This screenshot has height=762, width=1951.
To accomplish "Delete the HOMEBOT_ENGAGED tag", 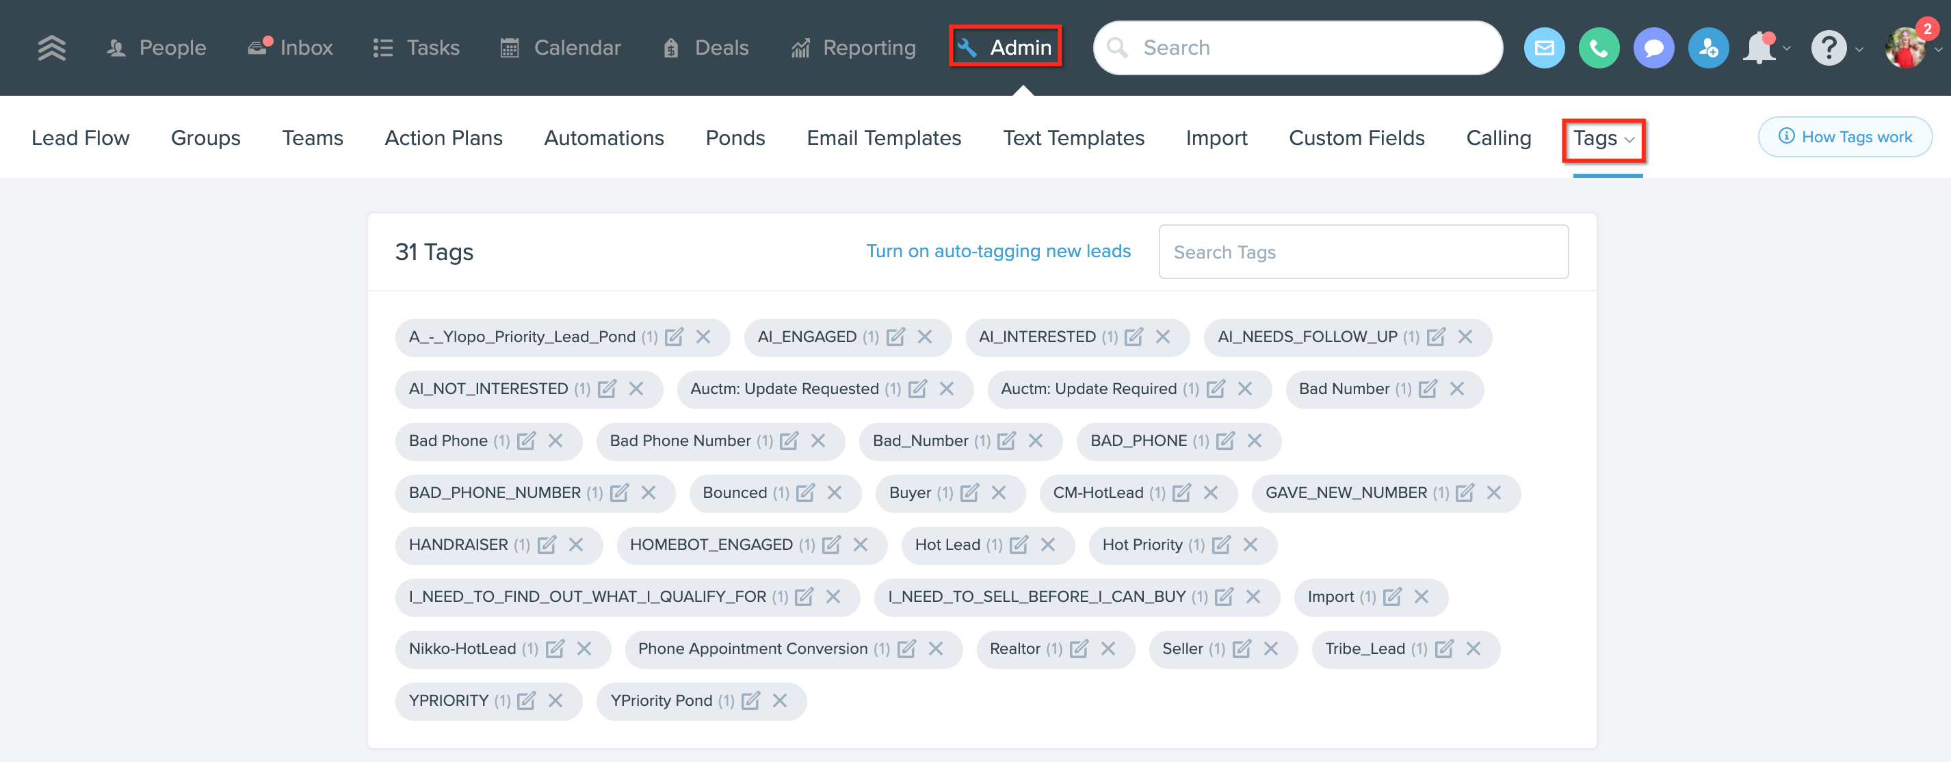I will click(x=861, y=544).
